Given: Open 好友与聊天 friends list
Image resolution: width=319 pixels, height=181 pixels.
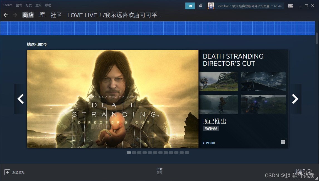Looking at the screenshot, I should (300, 172).
